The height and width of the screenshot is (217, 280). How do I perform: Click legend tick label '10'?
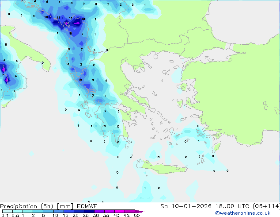55,215
